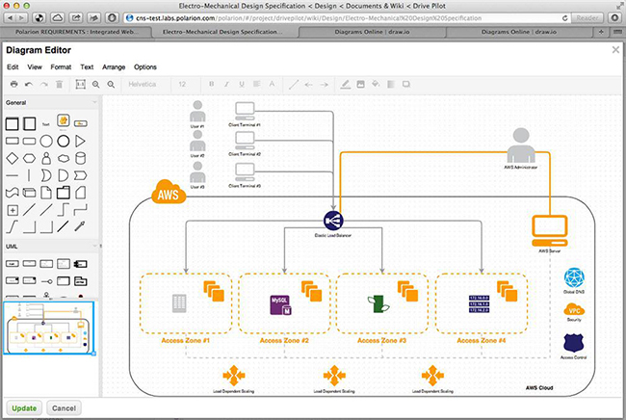The width and height of the screenshot is (626, 420).
Task: Select the diamond shape in the General palette
Action: (12, 157)
